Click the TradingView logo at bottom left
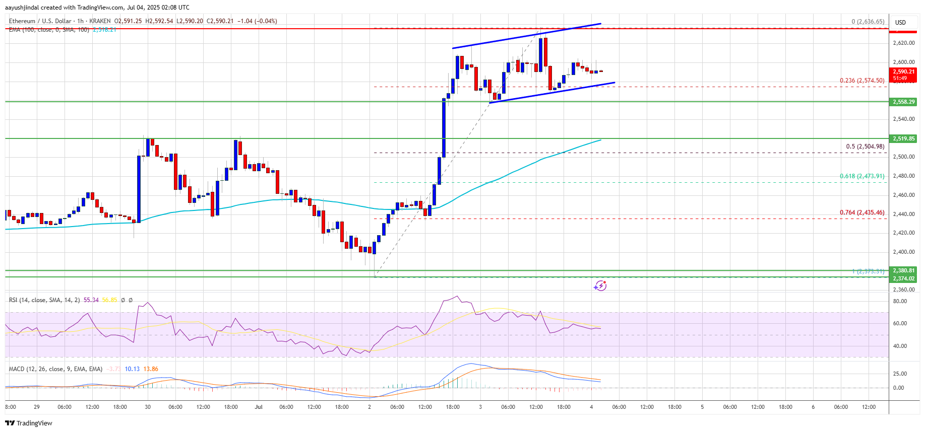 coord(29,423)
